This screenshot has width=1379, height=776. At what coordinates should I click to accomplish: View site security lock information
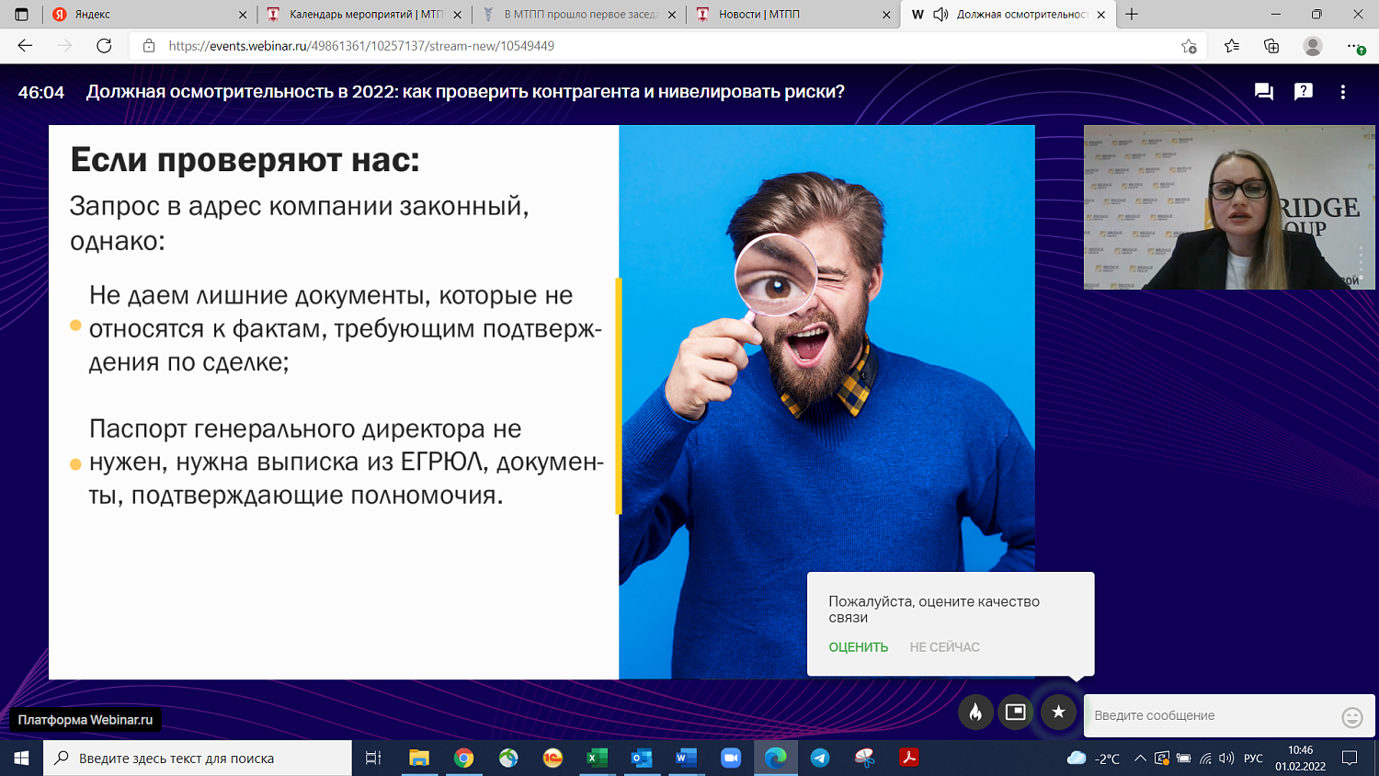point(149,46)
